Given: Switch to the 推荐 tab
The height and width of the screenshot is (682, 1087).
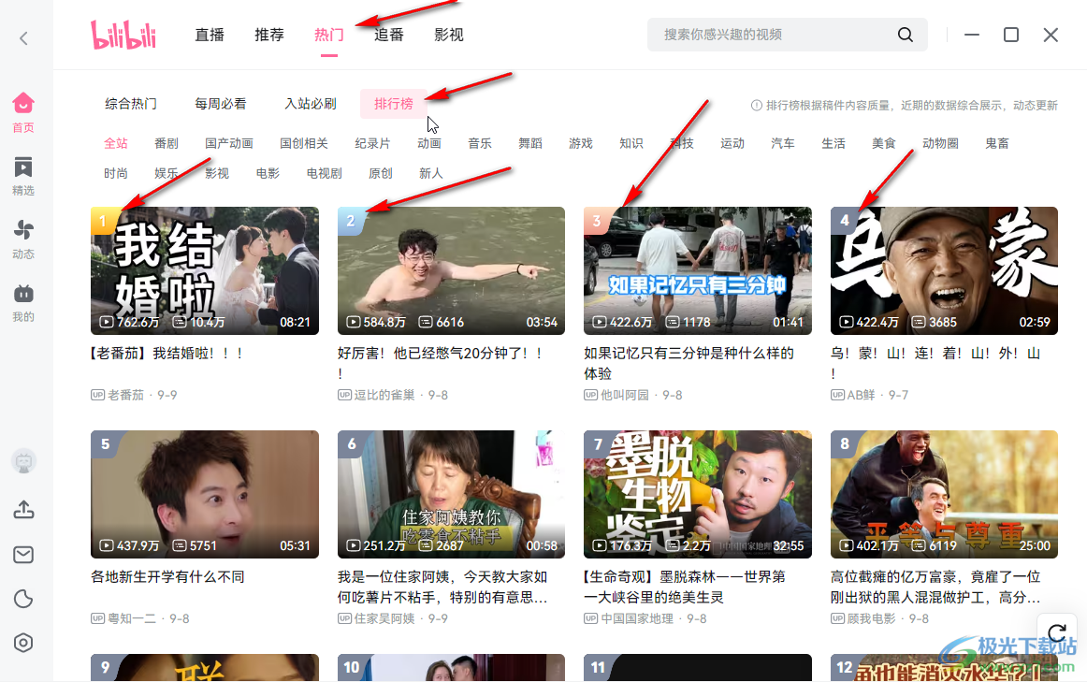Looking at the screenshot, I should coord(269,35).
